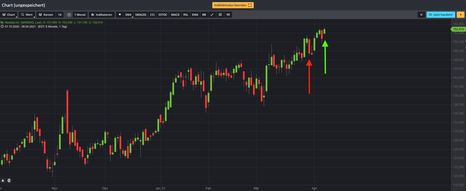Viewport: 466px width, 191px height.
Task: Expand the Kerzen chart type dropdown
Action: pyautogui.click(x=46, y=15)
